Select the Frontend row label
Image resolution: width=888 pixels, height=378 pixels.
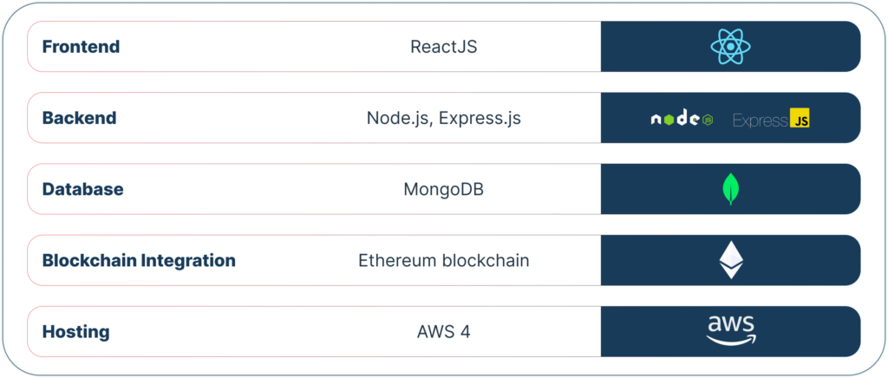click(x=81, y=47)
